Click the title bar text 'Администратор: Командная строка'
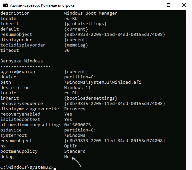Image resolution: width=192 pixels, height=170 pixels. pos(42,5)
